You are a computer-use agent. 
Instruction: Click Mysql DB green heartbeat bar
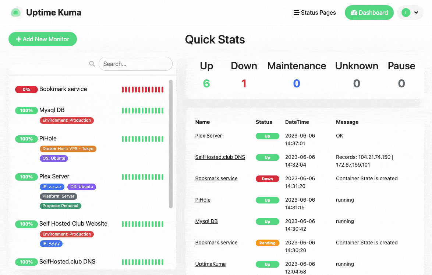[143, 111]
